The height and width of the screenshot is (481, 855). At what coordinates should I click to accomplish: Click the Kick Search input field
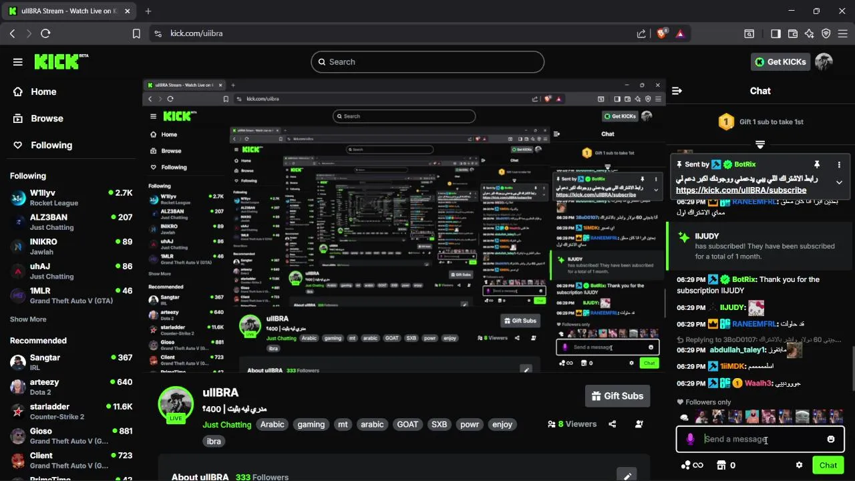(427, 62)
